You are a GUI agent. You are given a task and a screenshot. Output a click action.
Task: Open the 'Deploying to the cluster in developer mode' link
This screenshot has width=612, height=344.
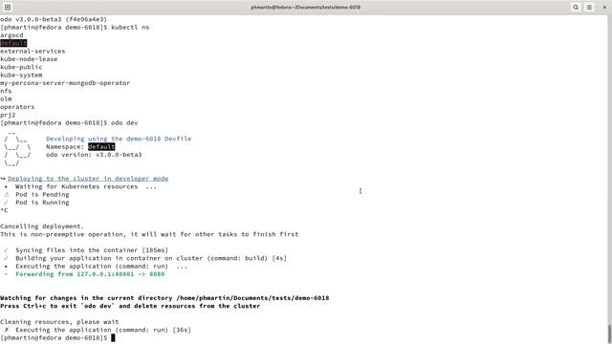click(x=88, y=179)
